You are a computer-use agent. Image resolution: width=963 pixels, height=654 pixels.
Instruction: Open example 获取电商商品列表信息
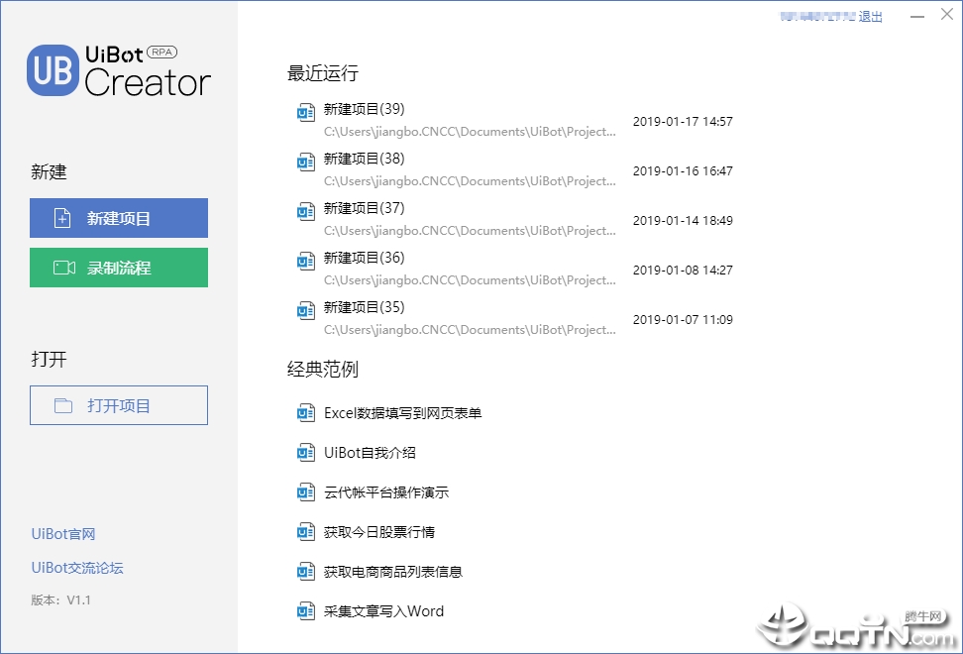(393, 573)
